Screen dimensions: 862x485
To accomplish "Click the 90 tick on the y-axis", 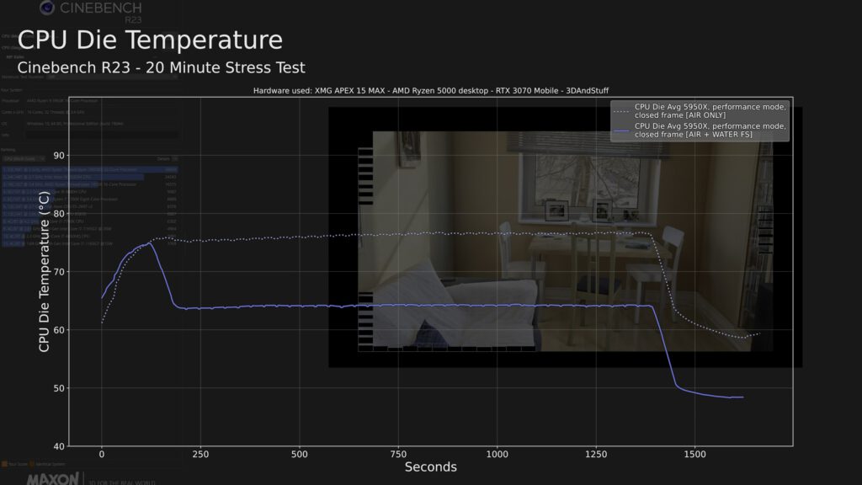I will pyautogui.click(x=59, y=156).
